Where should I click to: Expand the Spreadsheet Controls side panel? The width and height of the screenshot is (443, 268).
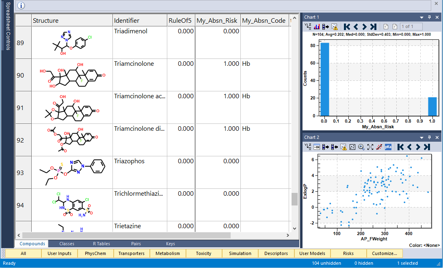8,26
